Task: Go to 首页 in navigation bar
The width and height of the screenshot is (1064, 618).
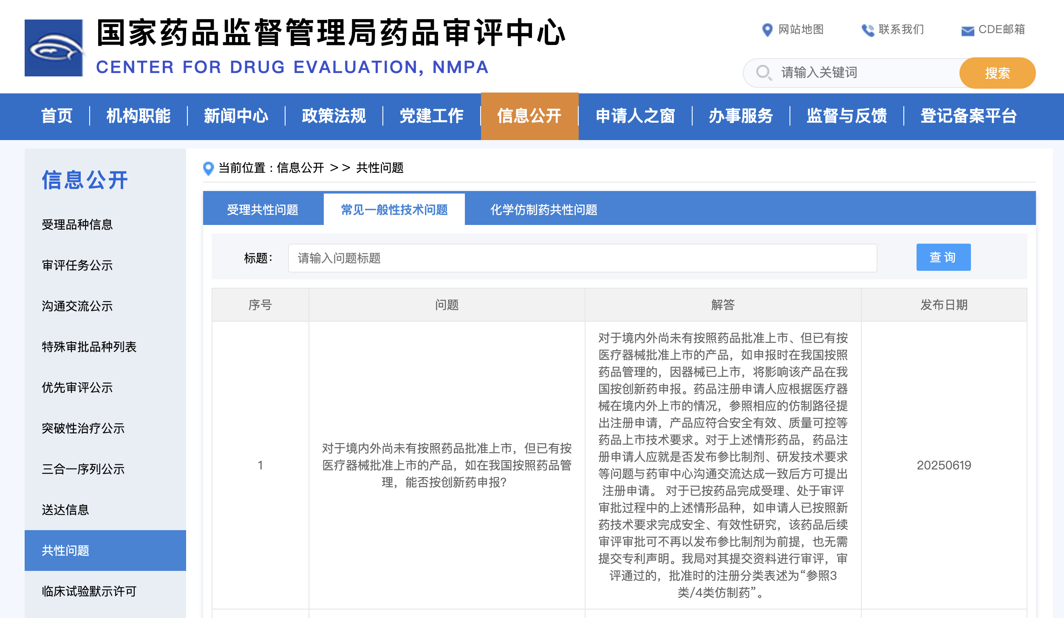Action: (57, 116)
